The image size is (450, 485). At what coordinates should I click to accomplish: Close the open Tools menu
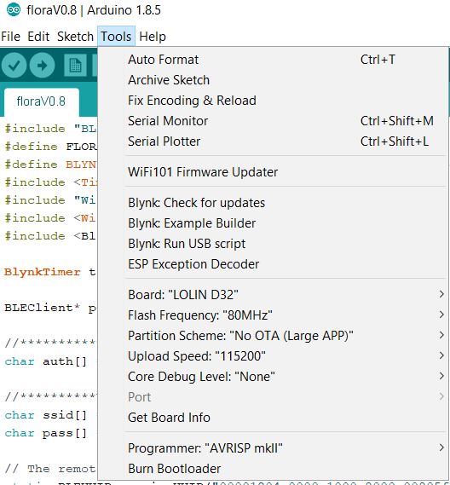coord(116,36)
